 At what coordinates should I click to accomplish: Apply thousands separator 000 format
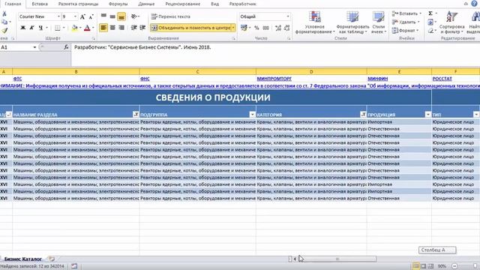265,28
